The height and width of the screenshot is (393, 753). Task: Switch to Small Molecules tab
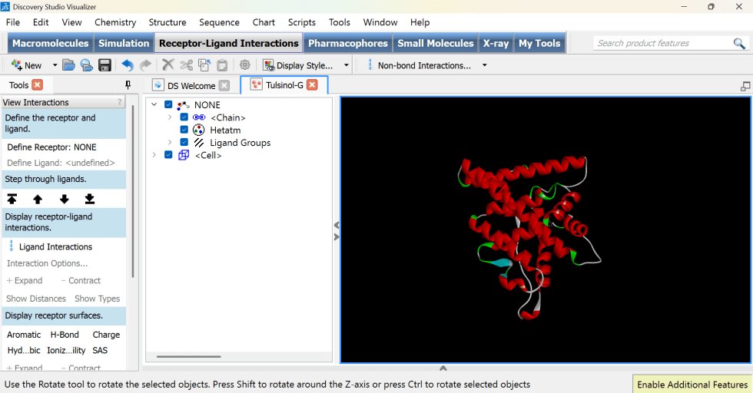pyautogui.click(x=435, y=43)
